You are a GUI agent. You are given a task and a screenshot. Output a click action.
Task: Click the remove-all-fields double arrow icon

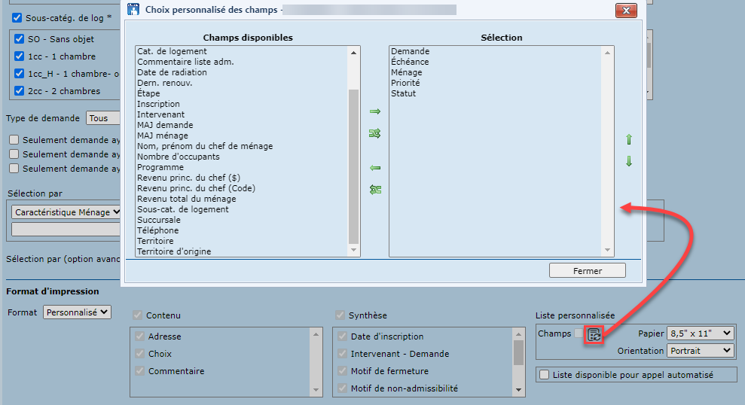374,190
